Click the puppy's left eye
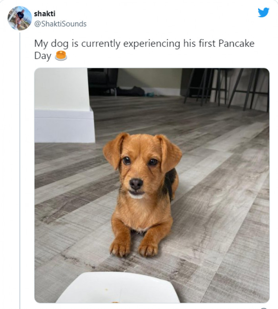The height and width of the screenshot is (309, 278). pos(126,160)
